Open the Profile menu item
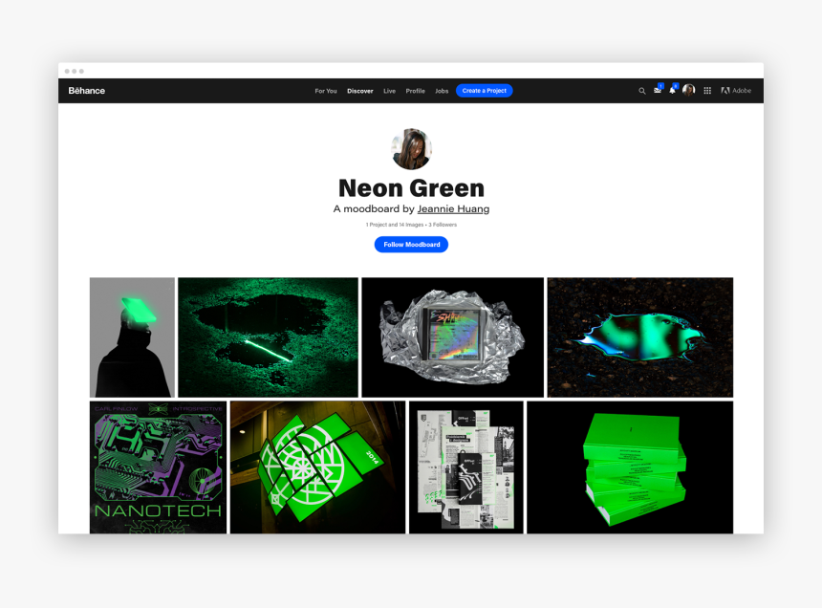Viewport: 822px width, 608px height. (415, 91)
